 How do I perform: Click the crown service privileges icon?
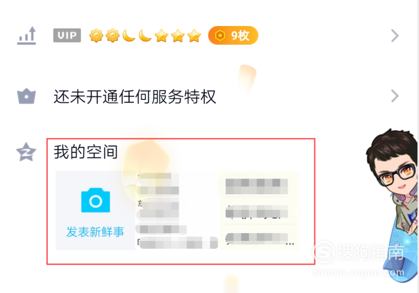coord(27,96)
